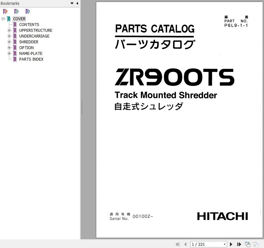
Task: Click the serial number 001002~
Action: (x=143, y=216)
